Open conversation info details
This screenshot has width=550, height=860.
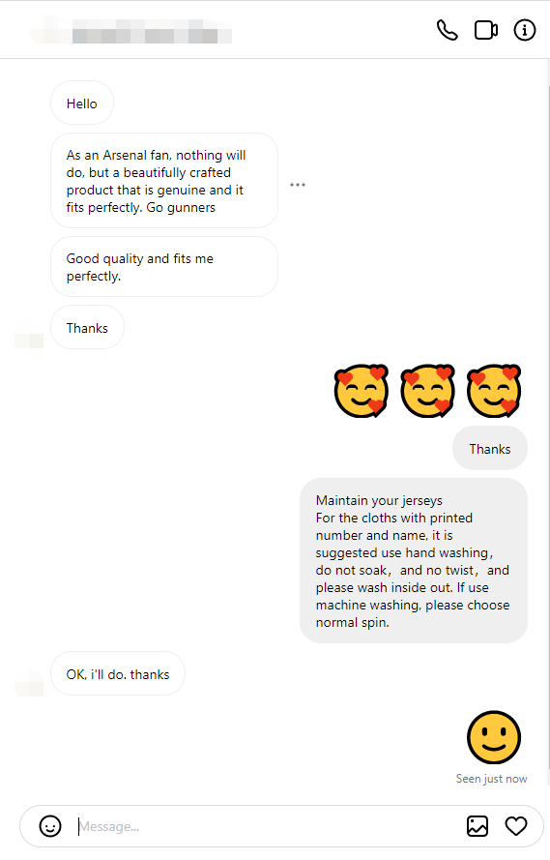tap(524, 30)
